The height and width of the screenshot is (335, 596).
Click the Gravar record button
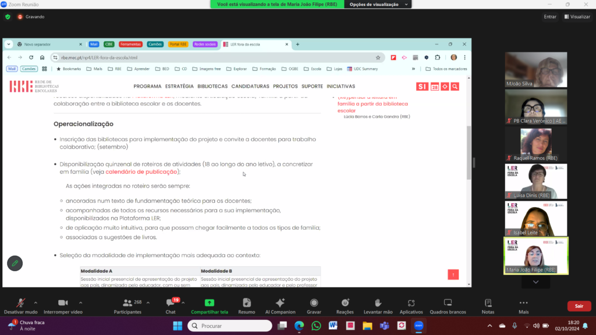pos(314,305)
